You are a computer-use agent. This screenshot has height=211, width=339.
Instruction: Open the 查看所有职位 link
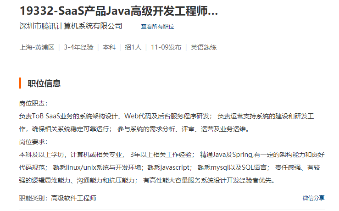(157, 27)
